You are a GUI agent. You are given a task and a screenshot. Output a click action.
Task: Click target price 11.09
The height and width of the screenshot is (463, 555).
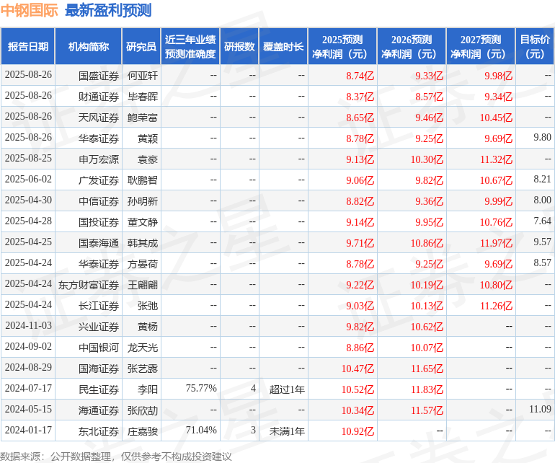540,409
